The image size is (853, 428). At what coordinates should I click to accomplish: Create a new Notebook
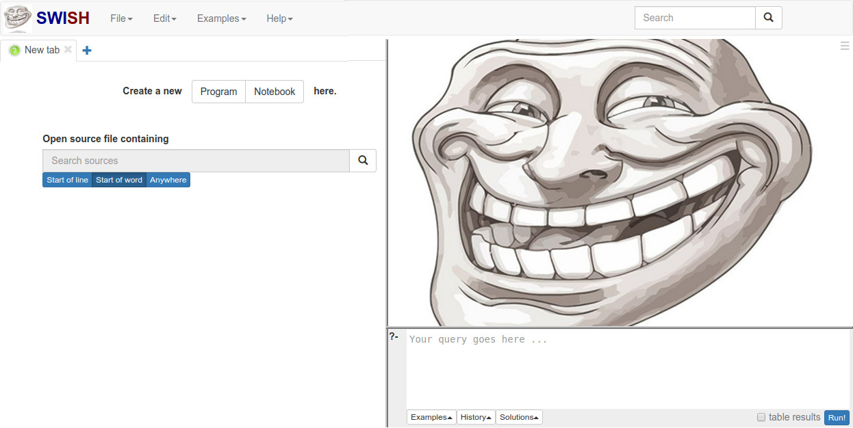275,92
